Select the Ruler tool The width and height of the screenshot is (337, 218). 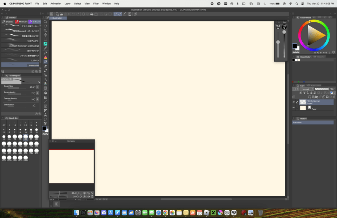pyautogui.click(x=45, y=110)
